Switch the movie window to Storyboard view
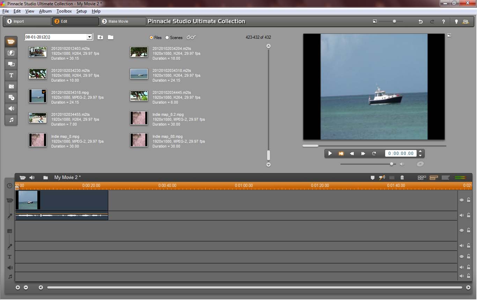The image size is (477, 300). pyautogui.click(x=422, y=178)
